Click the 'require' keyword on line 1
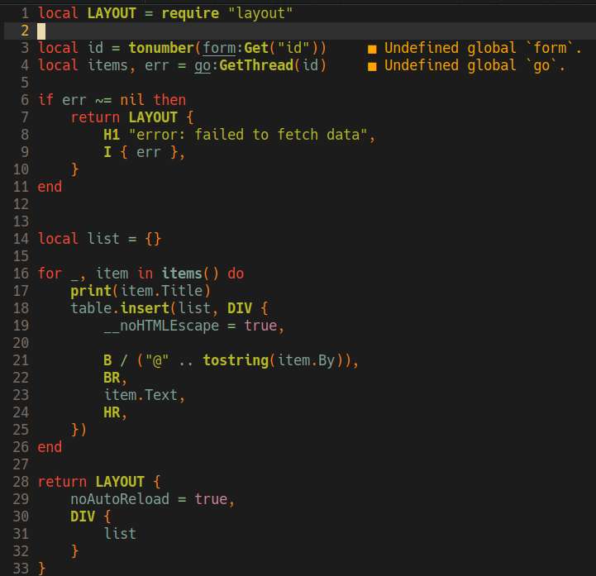Screen dimensions: 596x576 190,13
